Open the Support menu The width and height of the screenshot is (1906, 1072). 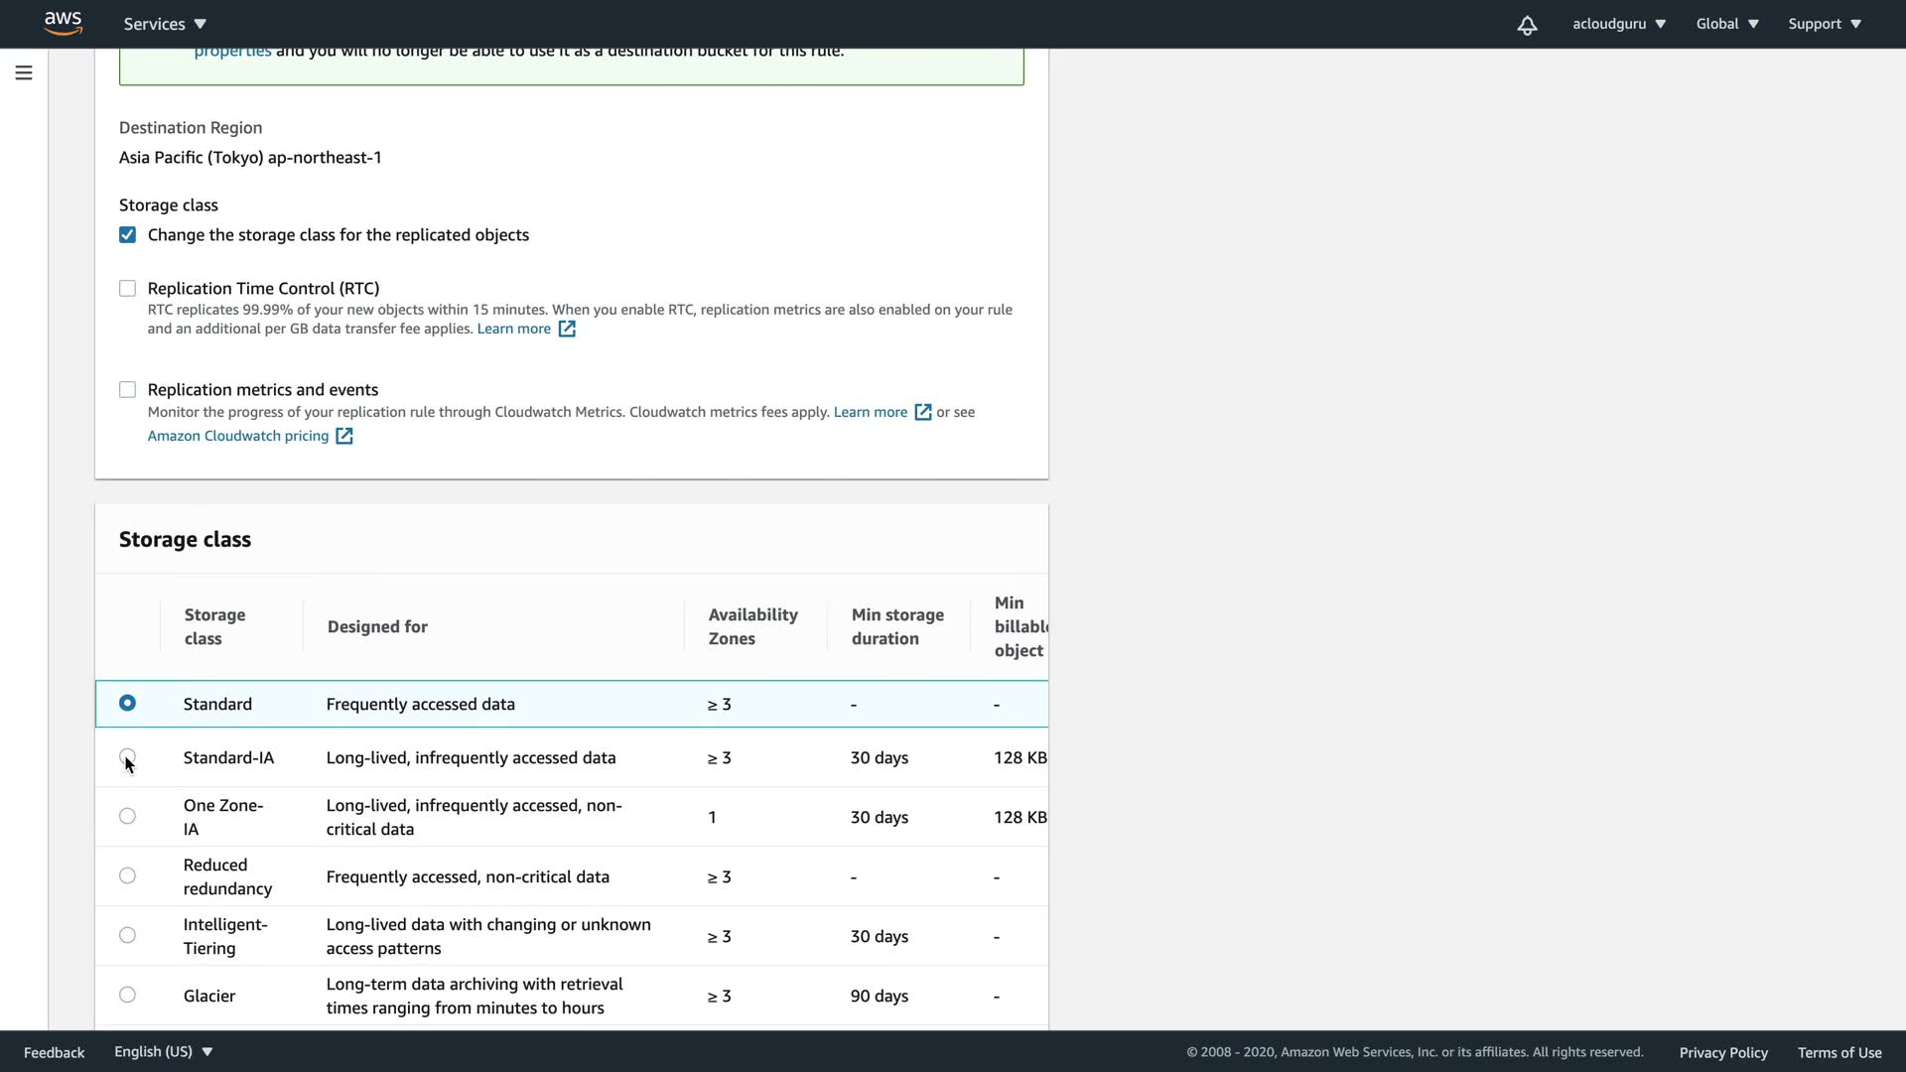click(1824, 24)
